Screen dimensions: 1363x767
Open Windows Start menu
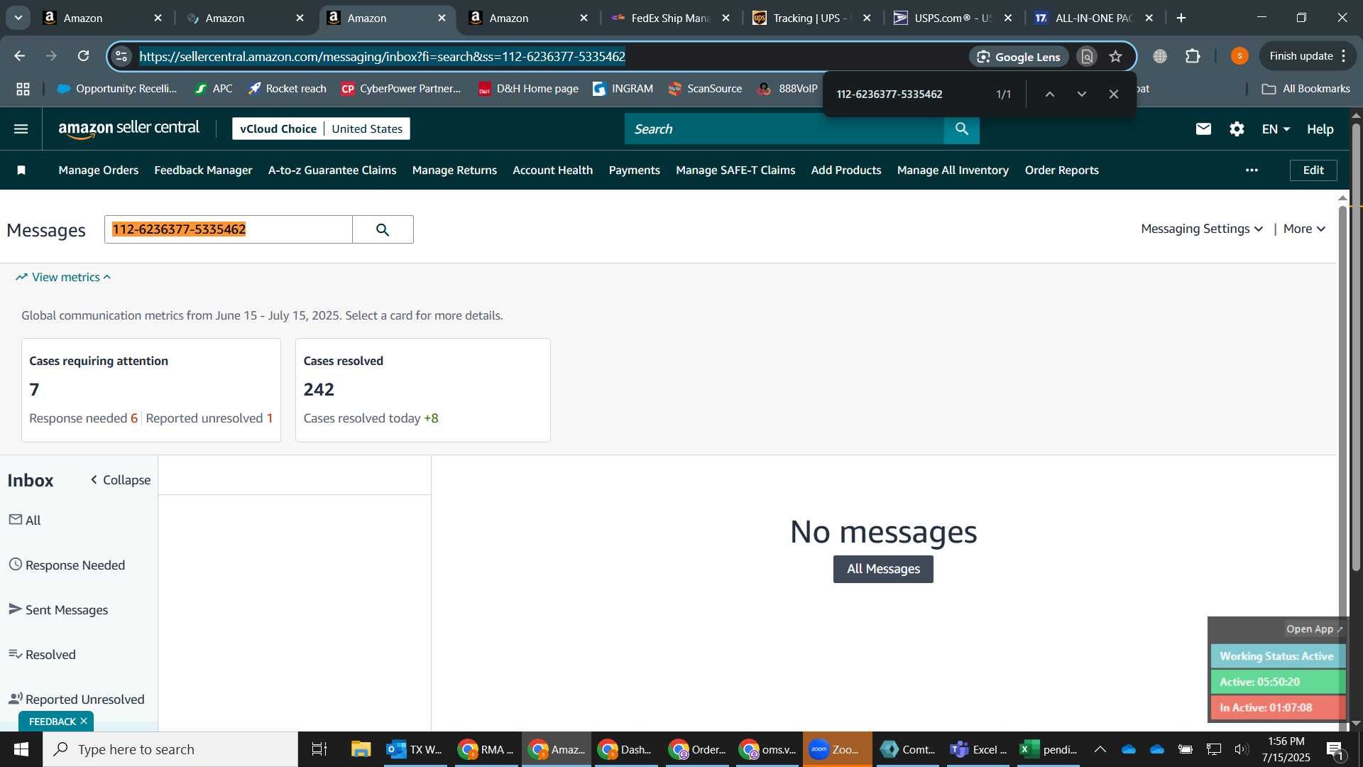[x=21, y=749]
